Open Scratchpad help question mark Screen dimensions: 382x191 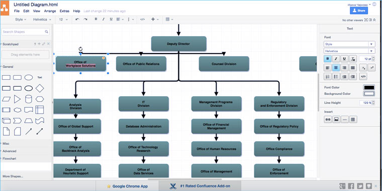click(35, 44)
